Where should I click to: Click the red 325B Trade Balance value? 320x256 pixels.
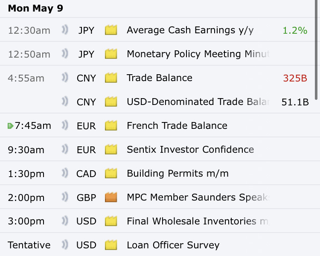(295, 78)
